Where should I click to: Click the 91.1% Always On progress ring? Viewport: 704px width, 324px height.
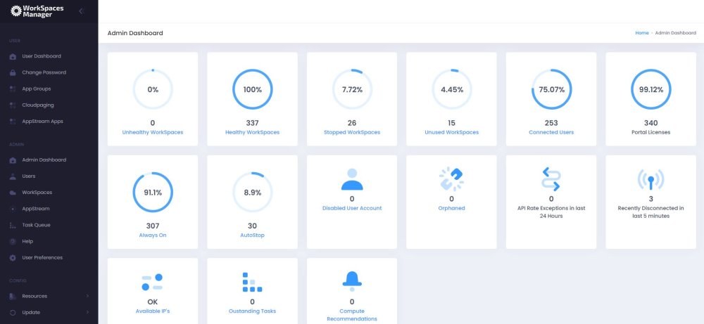pyautogui.click(x=153, y=193)
